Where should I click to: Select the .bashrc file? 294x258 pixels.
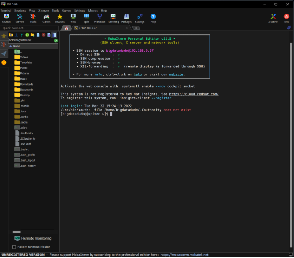coord(22,150)
